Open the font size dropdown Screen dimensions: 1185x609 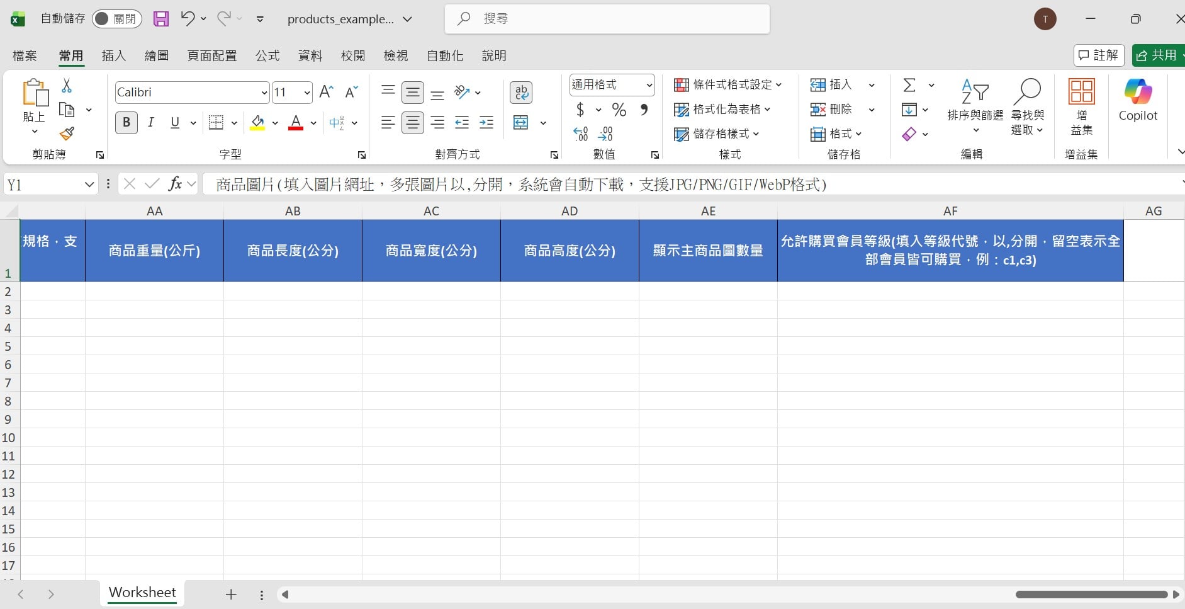[306, 93]
